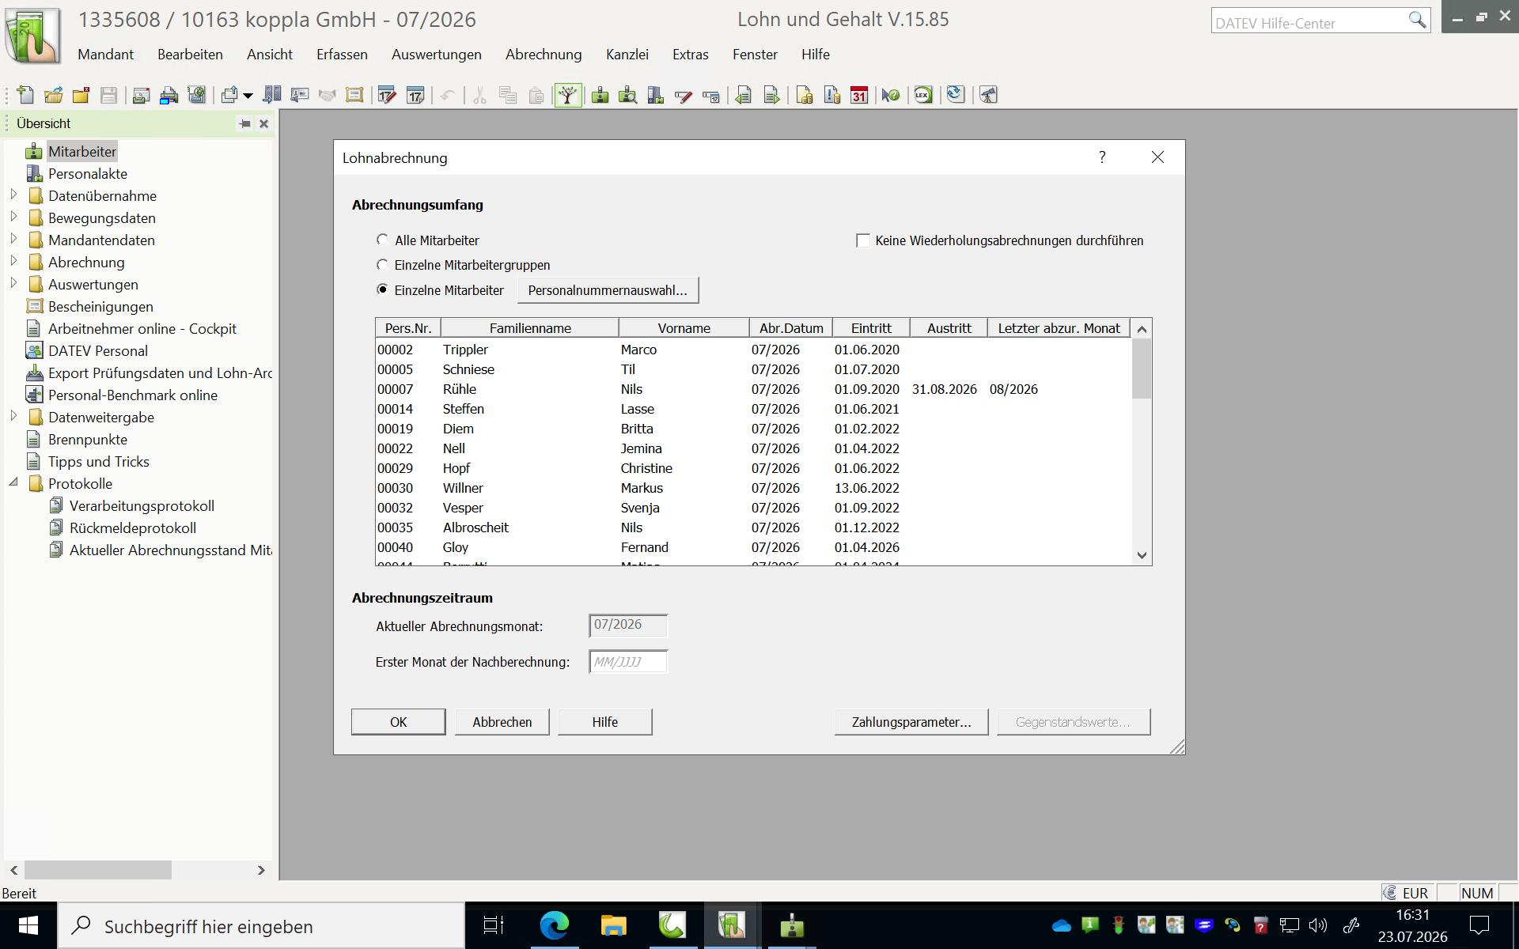The width and height of the screenshot is (1519, 949).
Task: Click the calendar with pencil toolbar icon
Action: (387, 96)
